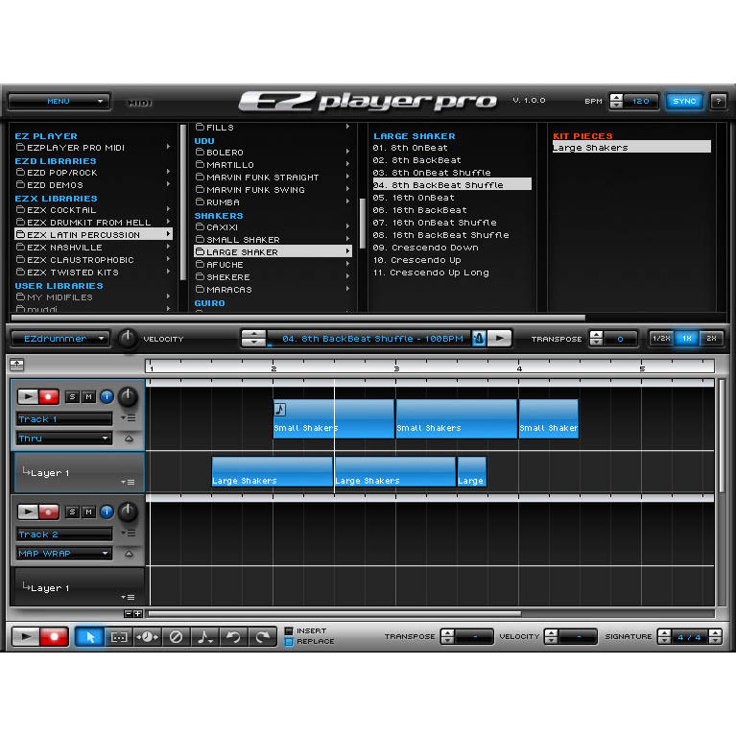Set playback speed to 1/2X
Screen dimensions: 736x736
pyautogui.click(x=661, y=338)
